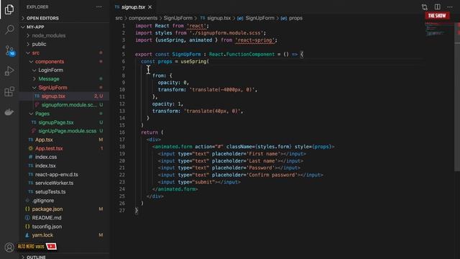Click 'signup.tsx' breadcrumb segment

(x=218, y=18)
